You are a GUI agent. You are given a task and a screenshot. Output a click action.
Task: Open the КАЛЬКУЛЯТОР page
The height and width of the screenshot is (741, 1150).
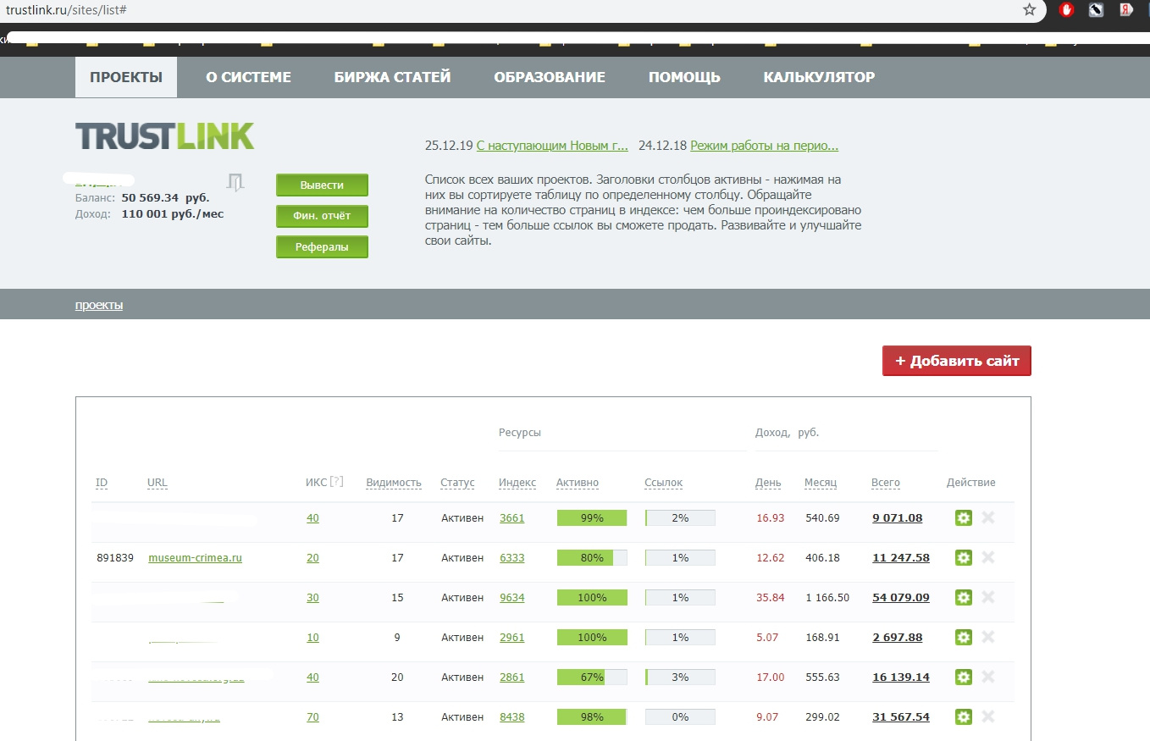pyautogui.click(x=819, y=77)
